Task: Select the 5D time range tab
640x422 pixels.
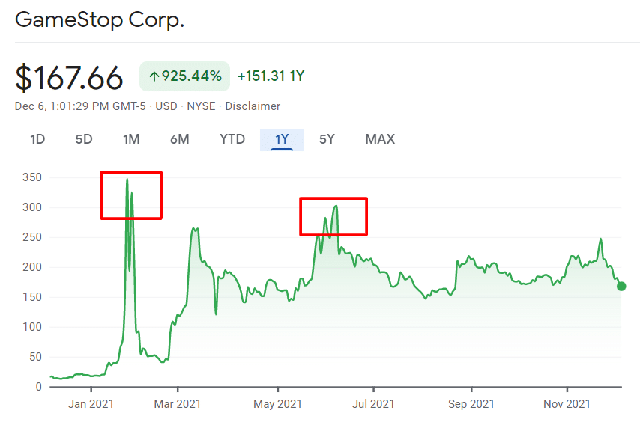Action: (x=84, y=139)
